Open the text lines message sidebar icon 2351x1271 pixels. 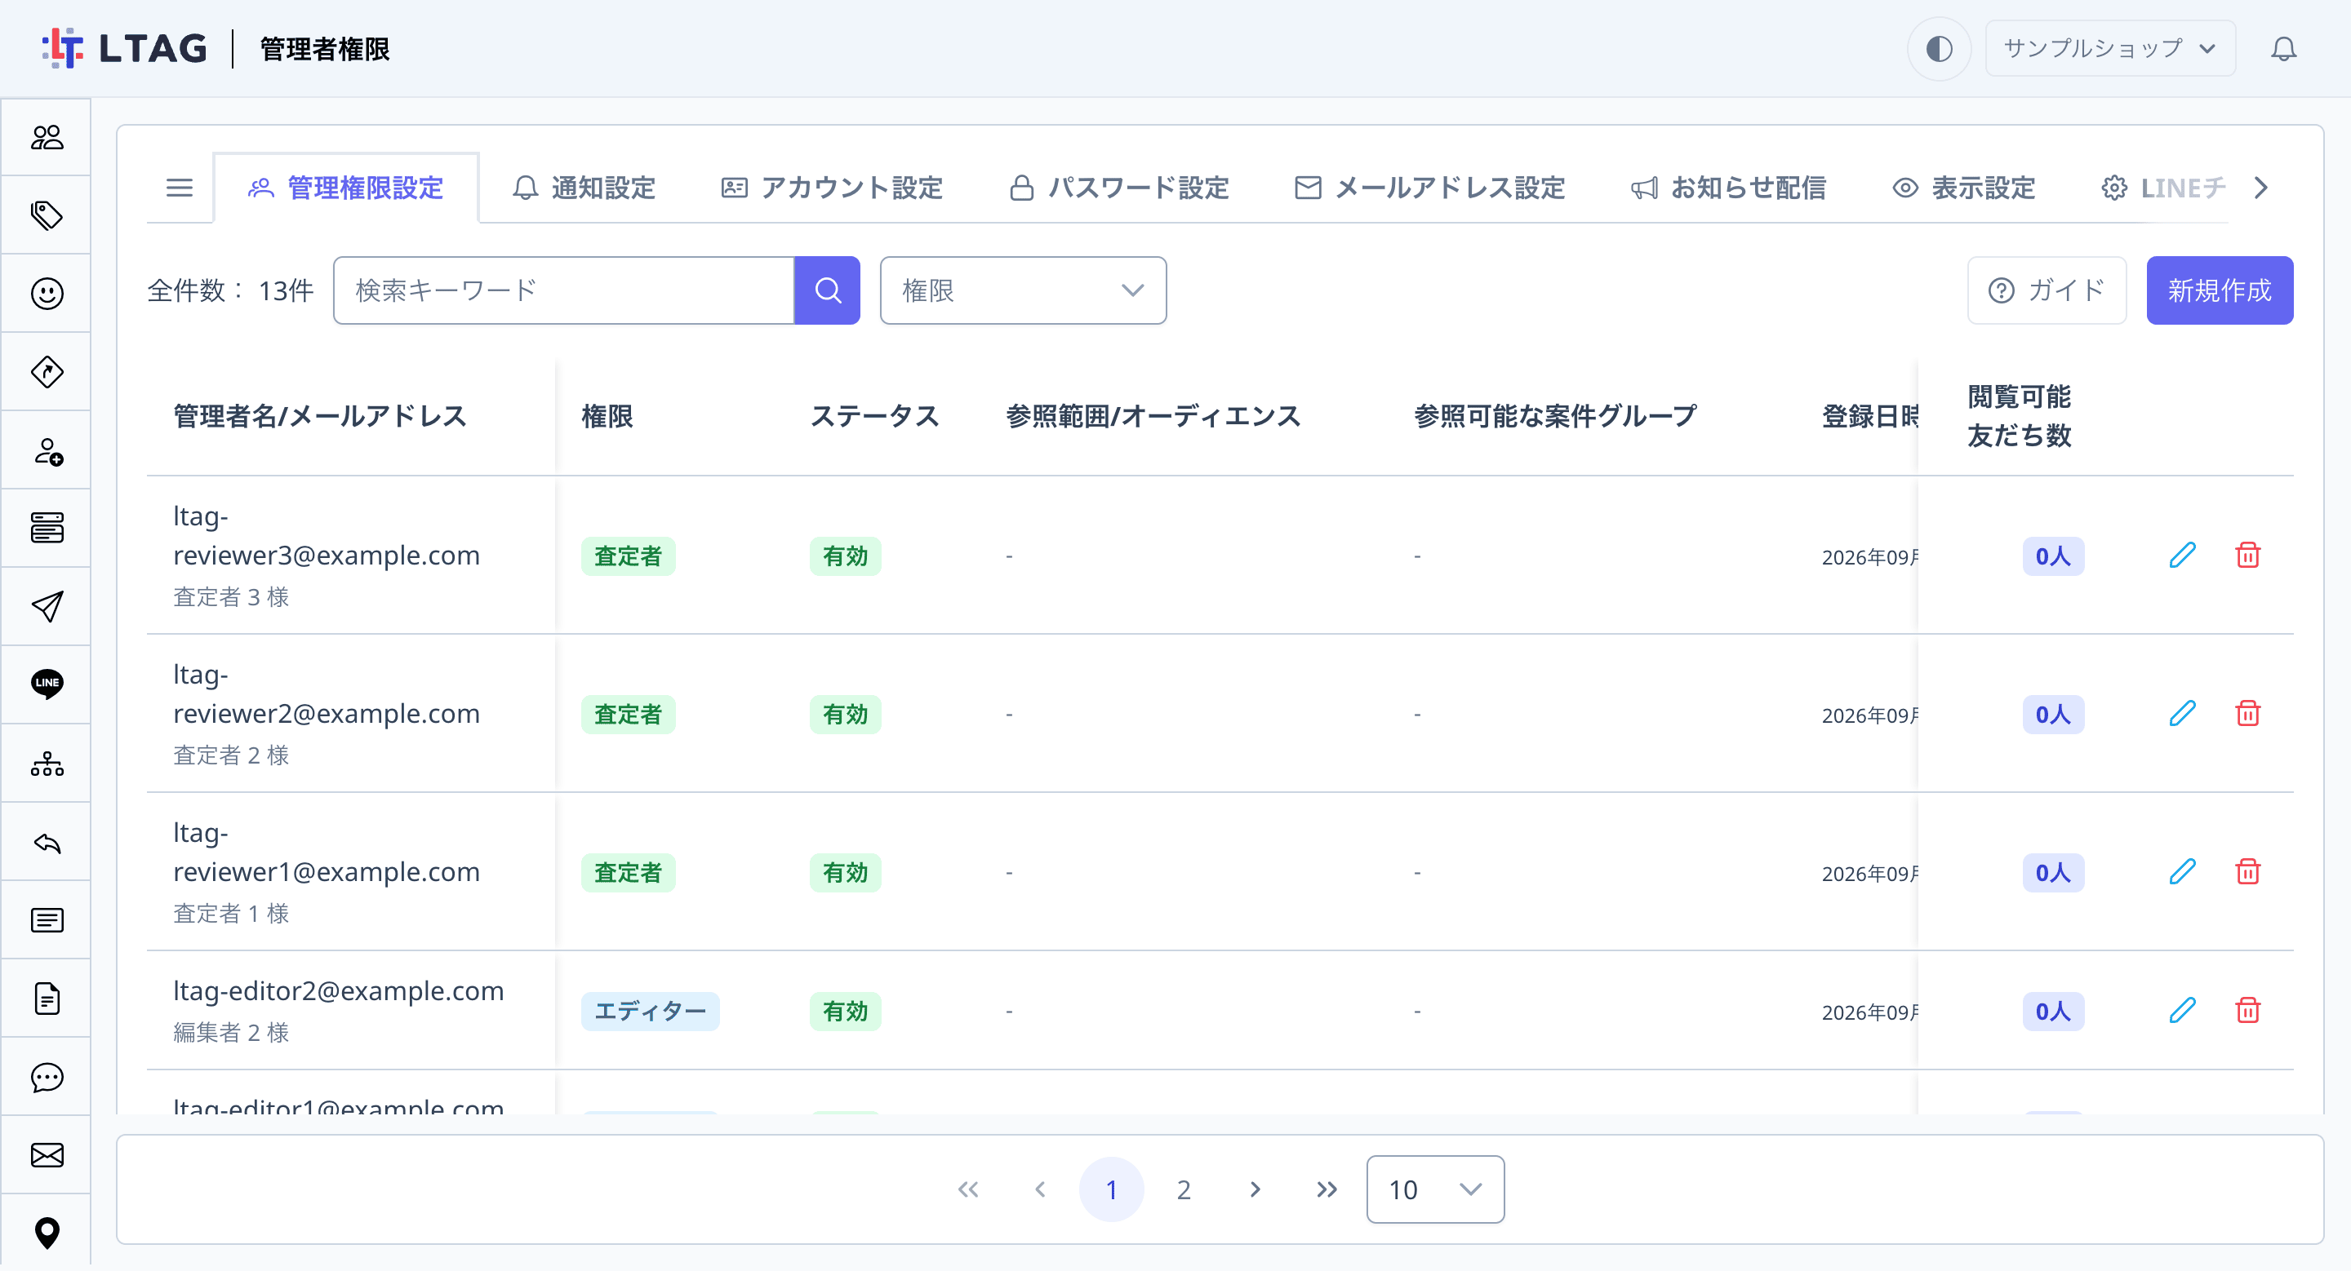[47, 920]
